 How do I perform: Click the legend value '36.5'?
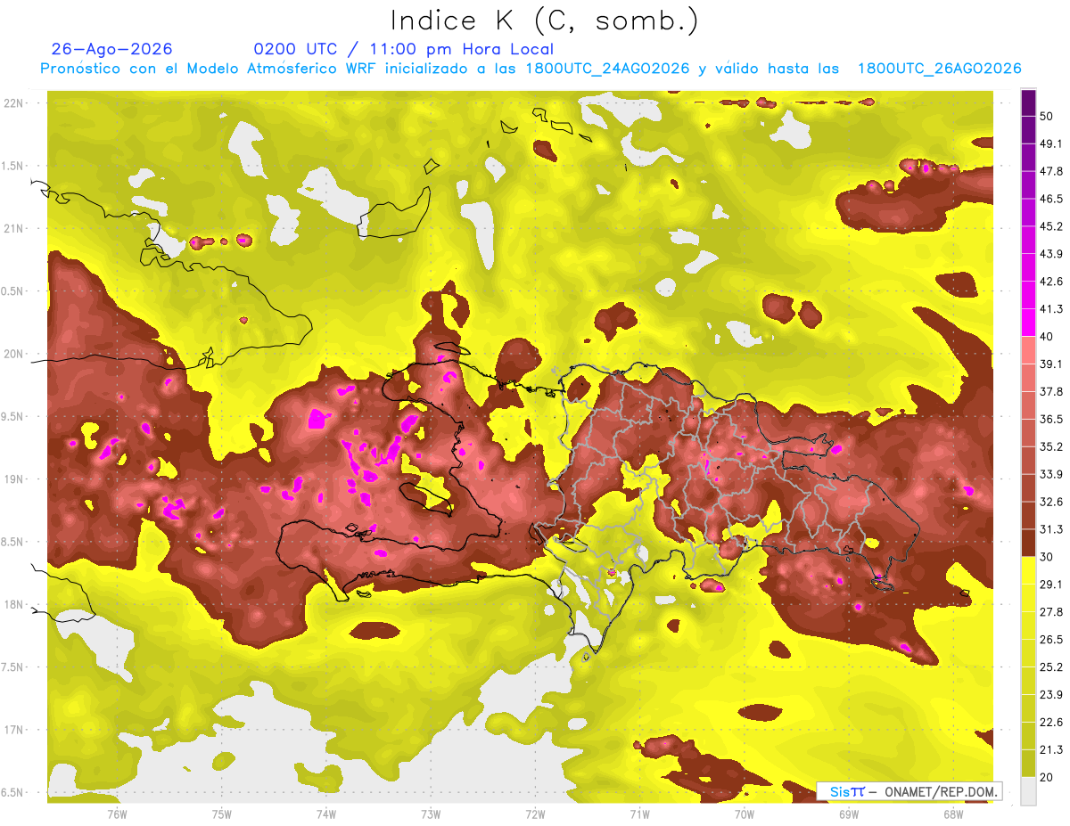coord(1050,419)
